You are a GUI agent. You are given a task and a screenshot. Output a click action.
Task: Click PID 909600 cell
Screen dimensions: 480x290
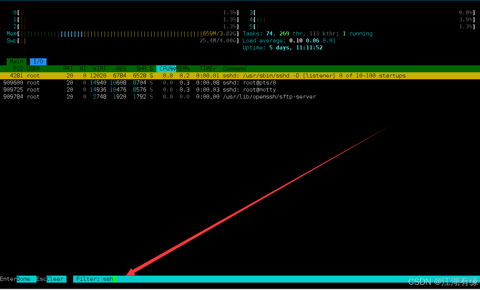pyautogui.click(x=13, y=83)
